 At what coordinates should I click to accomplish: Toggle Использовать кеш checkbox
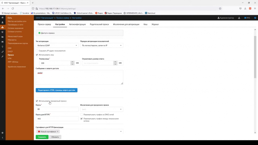(37, 55)
